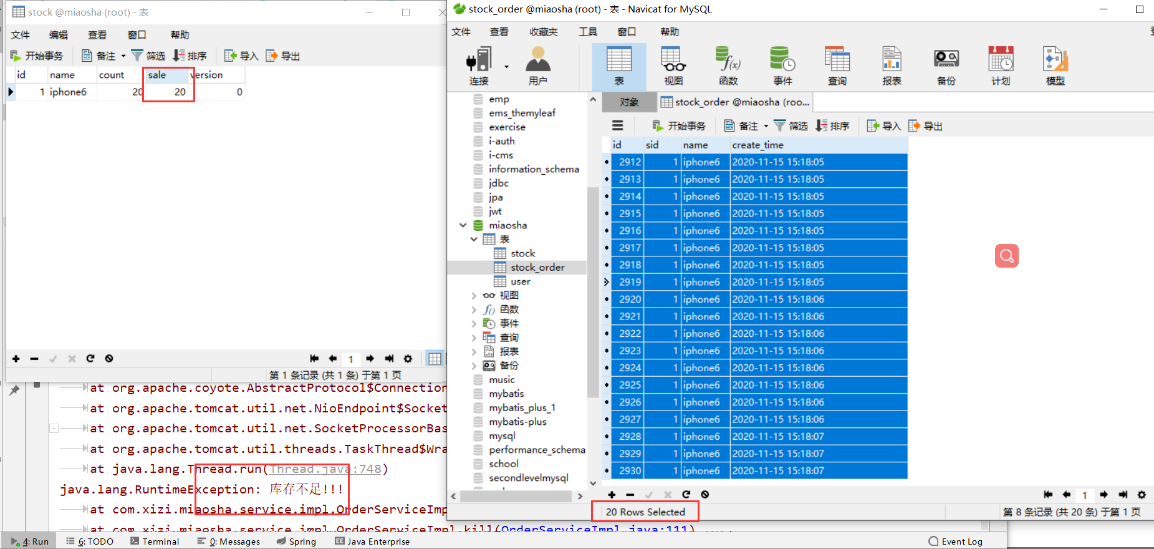1154x549 pixels.
Task: Click the create_time column header
Action: pyautogui.click(x=818, y=145)
